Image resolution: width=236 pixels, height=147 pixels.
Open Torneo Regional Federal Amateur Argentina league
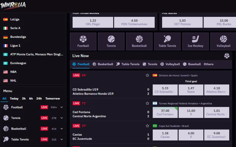(x=185, y=103)
